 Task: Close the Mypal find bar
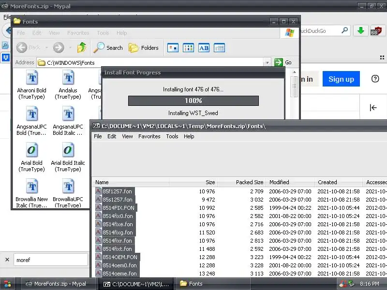[x=7, y=260]
